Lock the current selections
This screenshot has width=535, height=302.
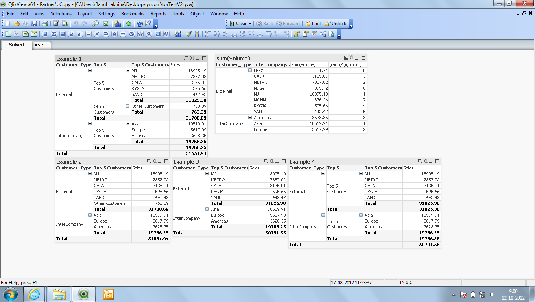click(x=314, y=24)
